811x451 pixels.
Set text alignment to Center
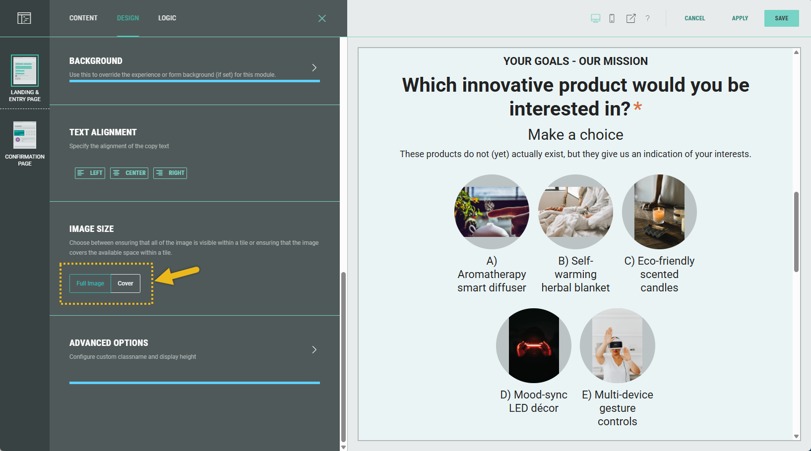tap(129, 173)
